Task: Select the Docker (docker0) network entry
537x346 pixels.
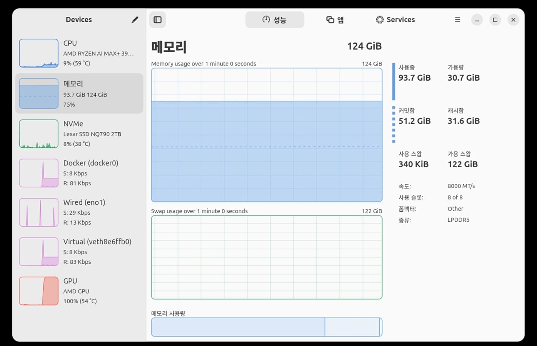Action: coord(79,173)
